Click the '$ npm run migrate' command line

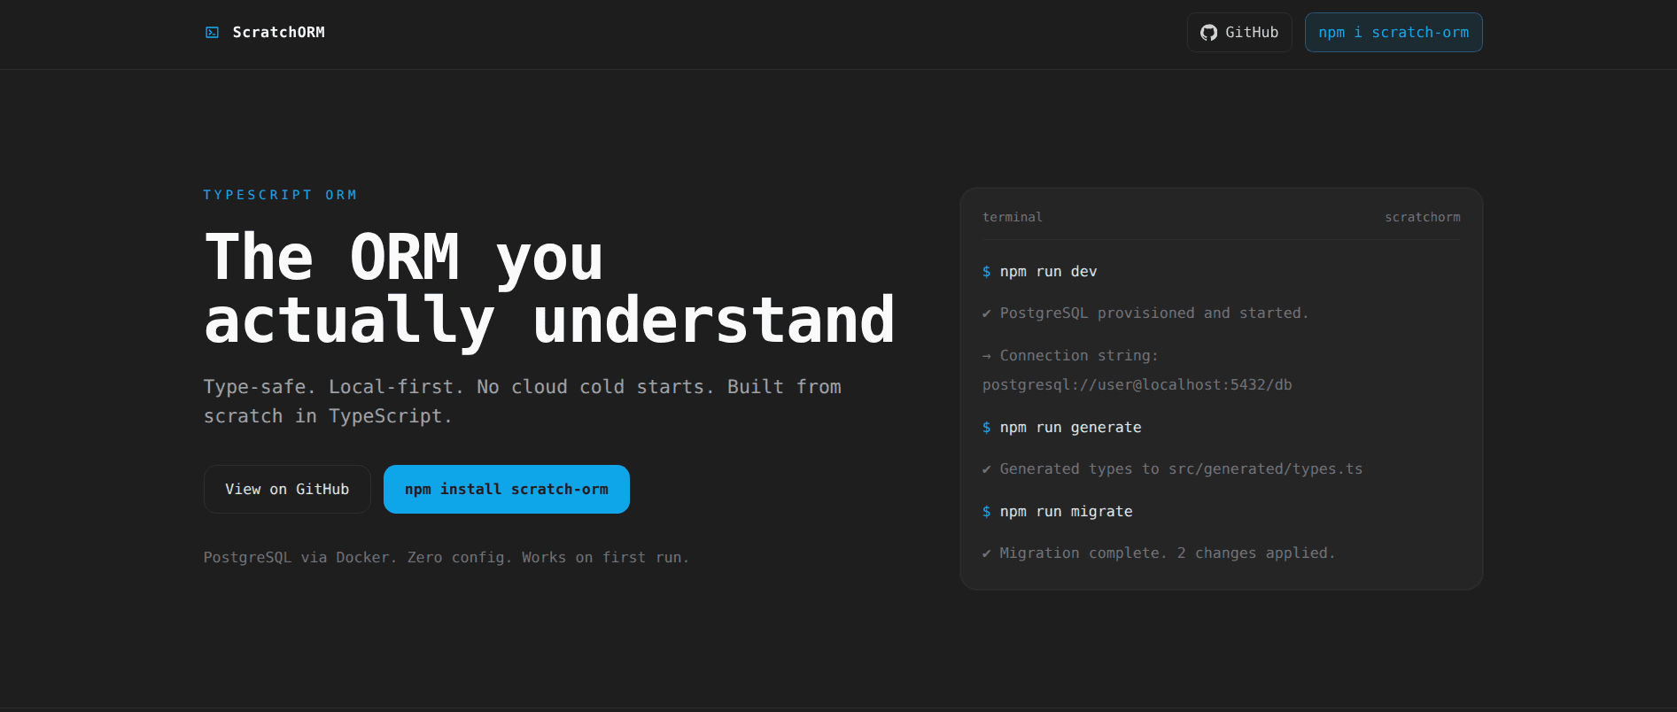coord(1057,512)
